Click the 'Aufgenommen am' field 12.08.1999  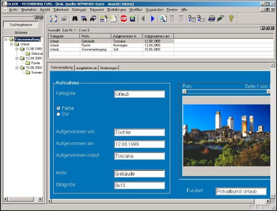click(x=140, y=144)
